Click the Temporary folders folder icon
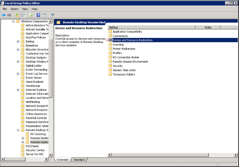Screen dimensions: 239x167 click(x=110, y=74)
